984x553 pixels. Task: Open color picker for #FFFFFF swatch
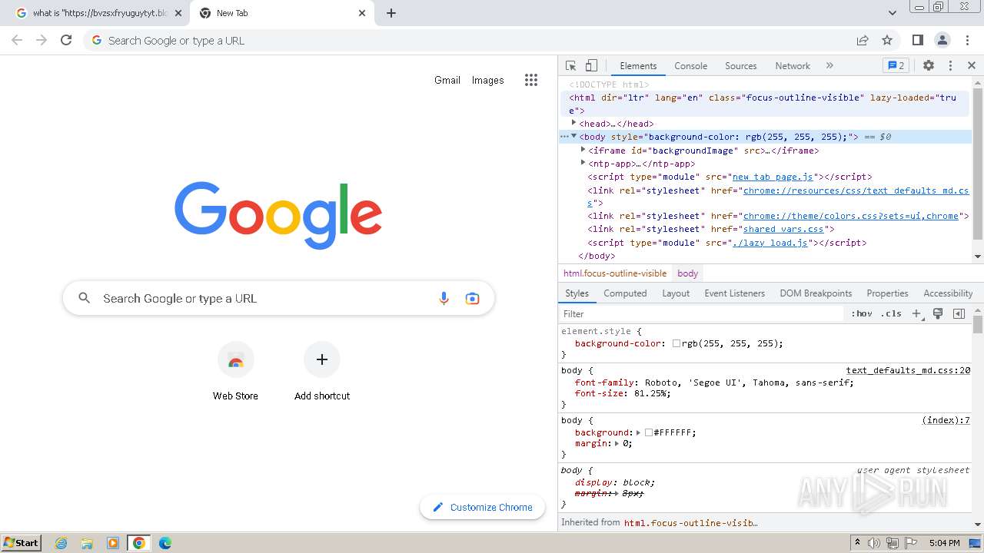click(x=649, y=432)
